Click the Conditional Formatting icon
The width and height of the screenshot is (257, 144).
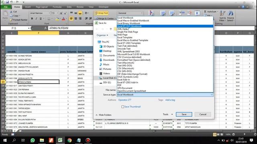[x=151, y=13]
